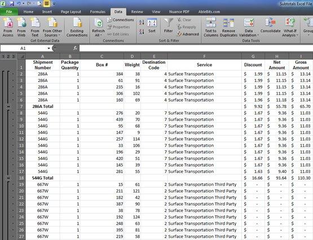Screen dimensions: 313x240
Task: Open Data Validation dropdown
Action: click(249, 27)
